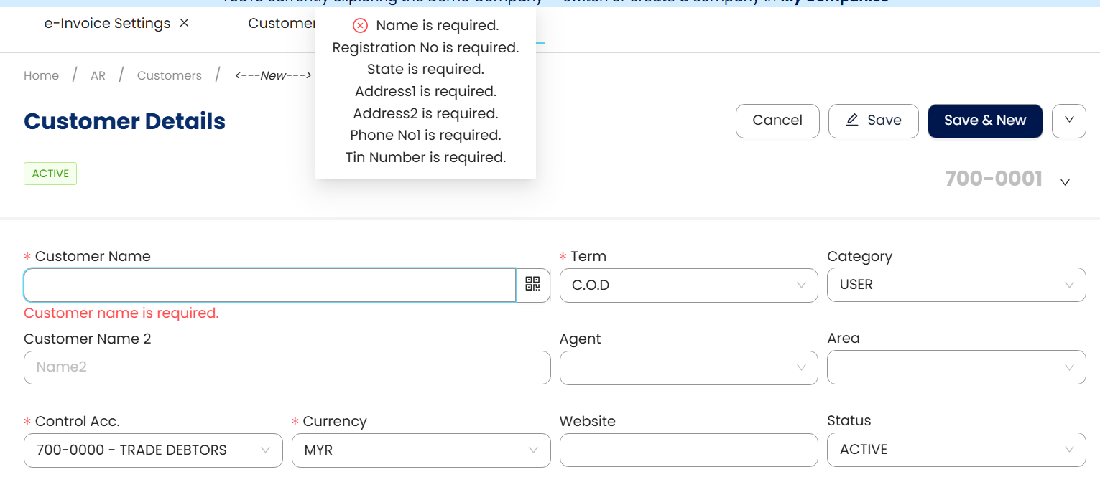
Task: Close the e-Invoice Settings tab
Action: (x=185, y=23)
